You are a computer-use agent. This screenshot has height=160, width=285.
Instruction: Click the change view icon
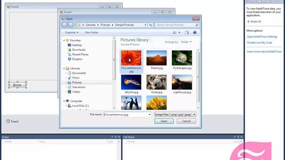coord(175,32)
